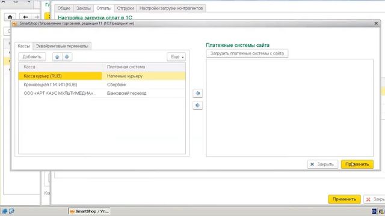Open Настройки загрузки контрагентов tab
Image resolution: width=385 pixels, height=216 pixels.
(171, 8)
